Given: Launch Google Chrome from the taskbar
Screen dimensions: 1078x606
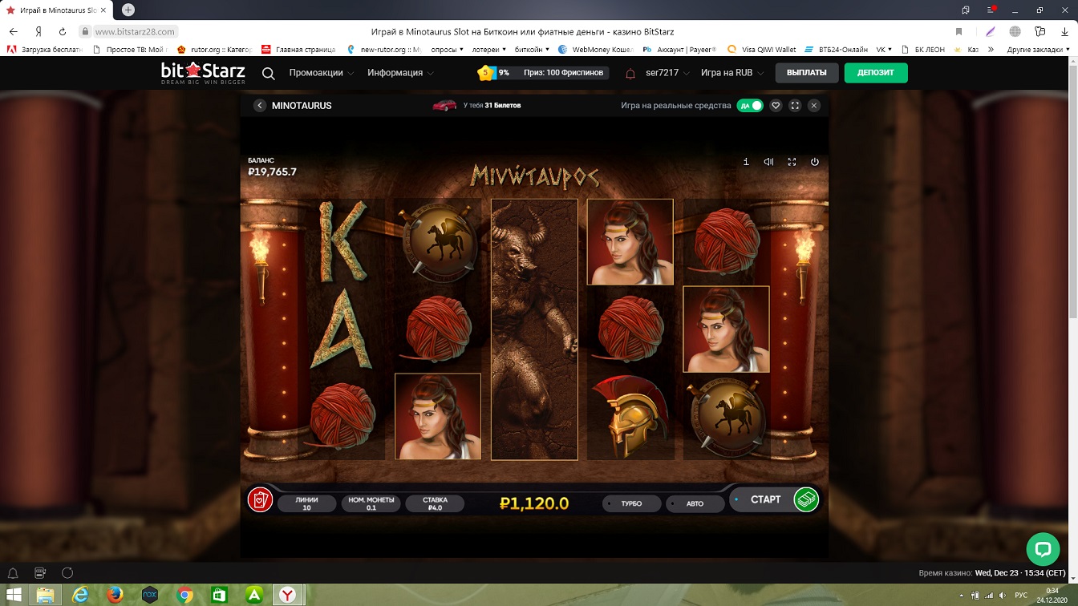Looking at the screenshot, I should pos(184,595).
